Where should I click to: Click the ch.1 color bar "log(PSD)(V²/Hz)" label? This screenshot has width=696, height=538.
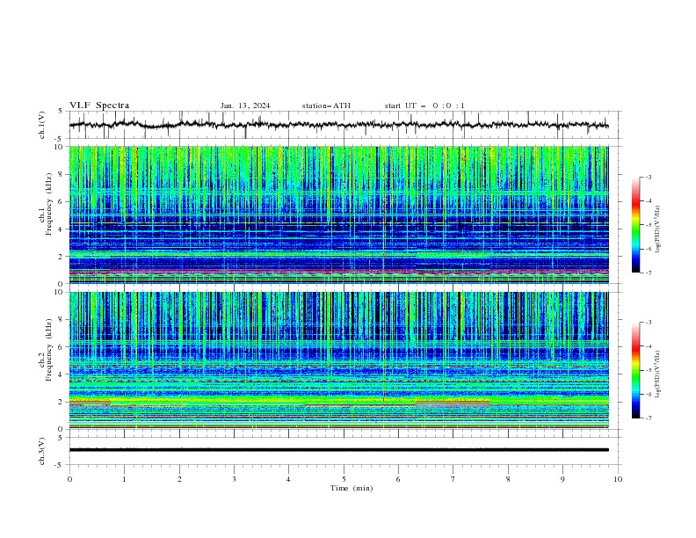[x=658, y=229]
